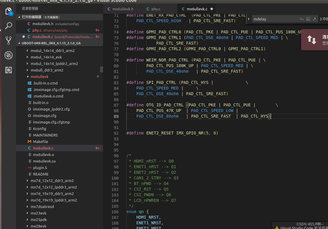The height and width of the screenshot is (229, 328).
Task: Toggle Use Regular Expression in find widget
Action: [314, 19]
